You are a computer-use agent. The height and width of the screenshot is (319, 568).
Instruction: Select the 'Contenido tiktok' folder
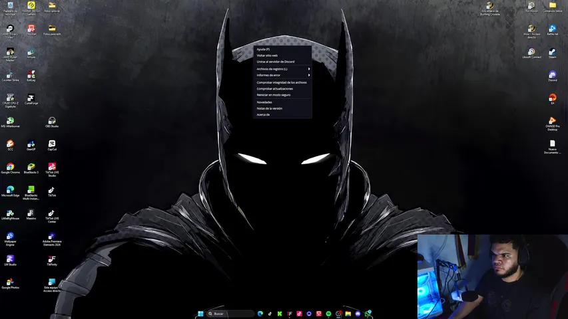553,7
